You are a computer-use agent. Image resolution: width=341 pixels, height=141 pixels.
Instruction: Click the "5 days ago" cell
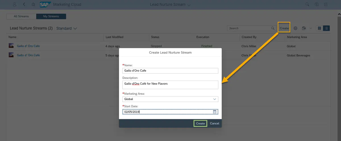coord(113,55)
